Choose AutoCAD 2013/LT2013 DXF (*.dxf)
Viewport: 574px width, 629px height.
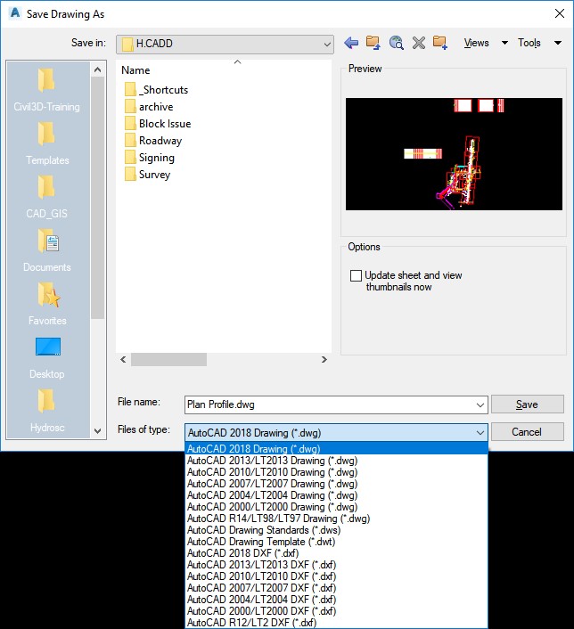click(336, 565)
